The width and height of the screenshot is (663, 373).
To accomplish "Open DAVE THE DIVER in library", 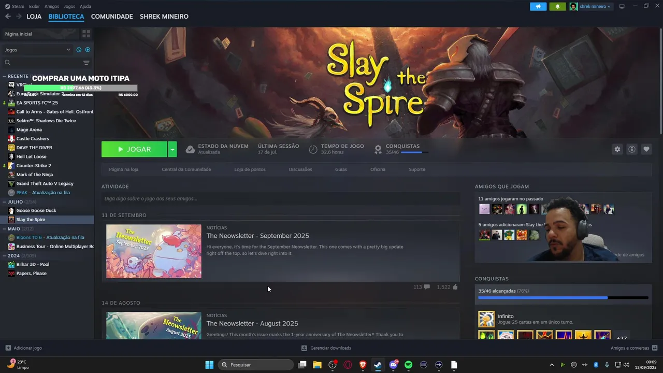I will coord(34,148).
